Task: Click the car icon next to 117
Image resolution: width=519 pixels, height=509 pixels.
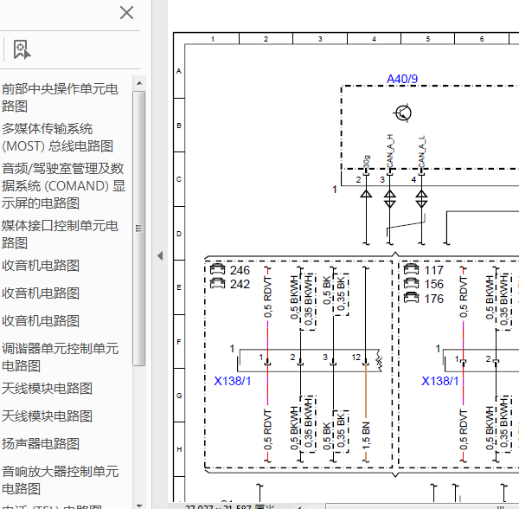Action: pos(412,269)
